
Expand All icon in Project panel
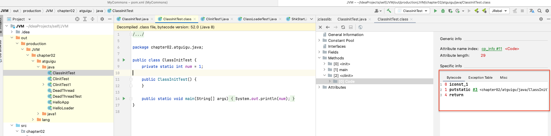[85, 19]
